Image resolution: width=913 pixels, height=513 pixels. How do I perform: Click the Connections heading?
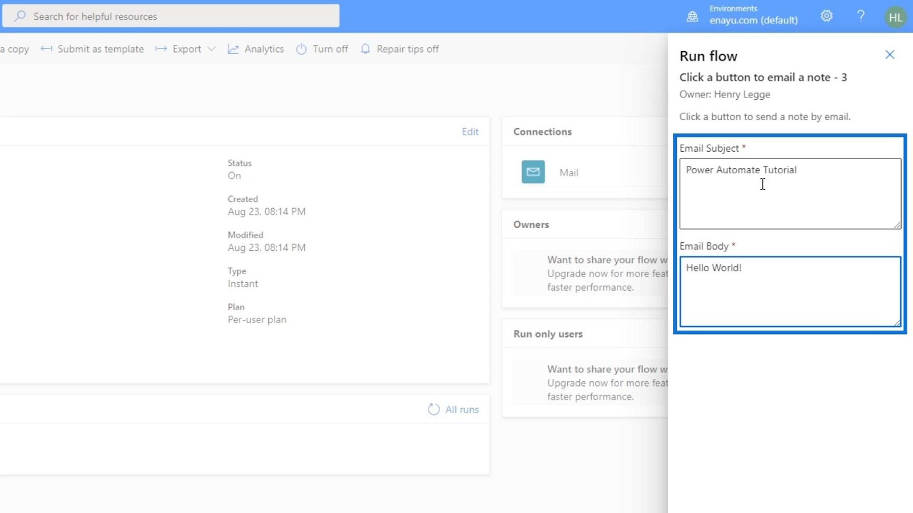pos(542,132)
